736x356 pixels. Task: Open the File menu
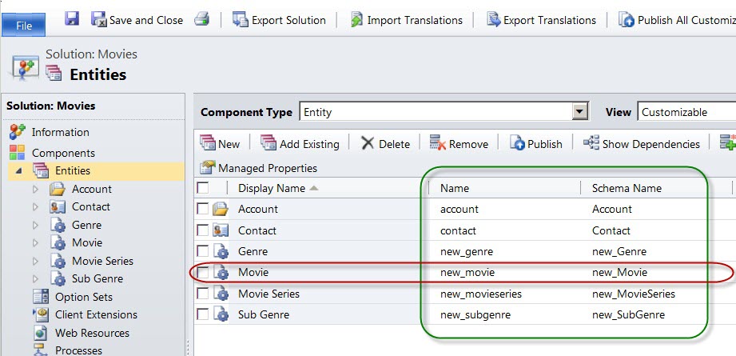tap(23, 25)
